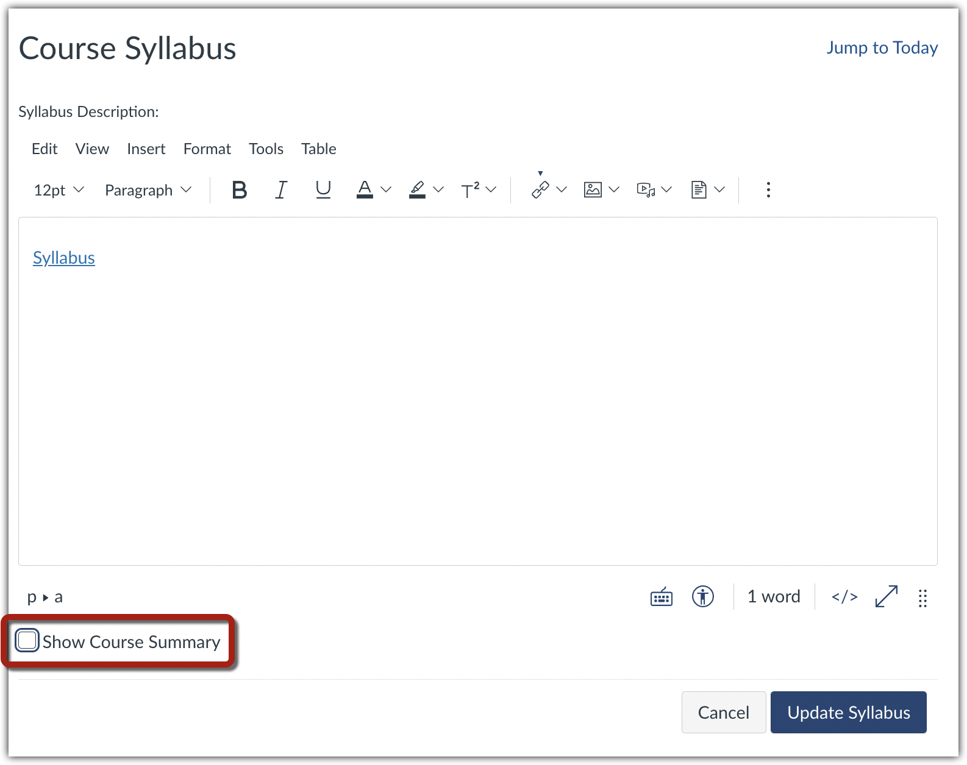
Task: Click the record/upload media icon
Action: 646,190
